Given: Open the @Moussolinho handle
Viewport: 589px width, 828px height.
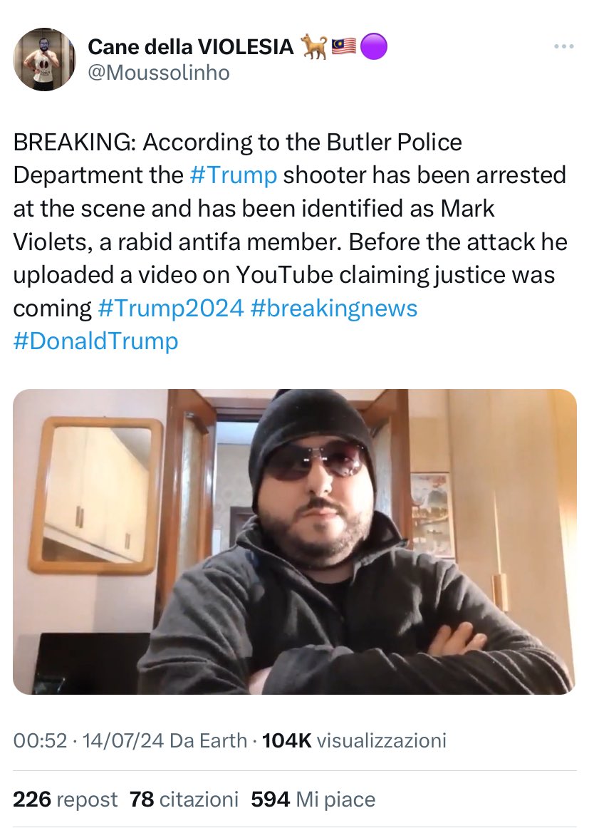Looking at the screenshot, I should pos(159,73).
